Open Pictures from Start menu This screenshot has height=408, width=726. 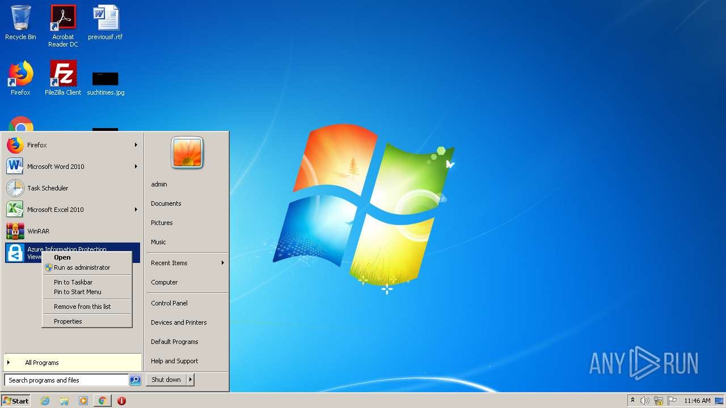point(187,223)
